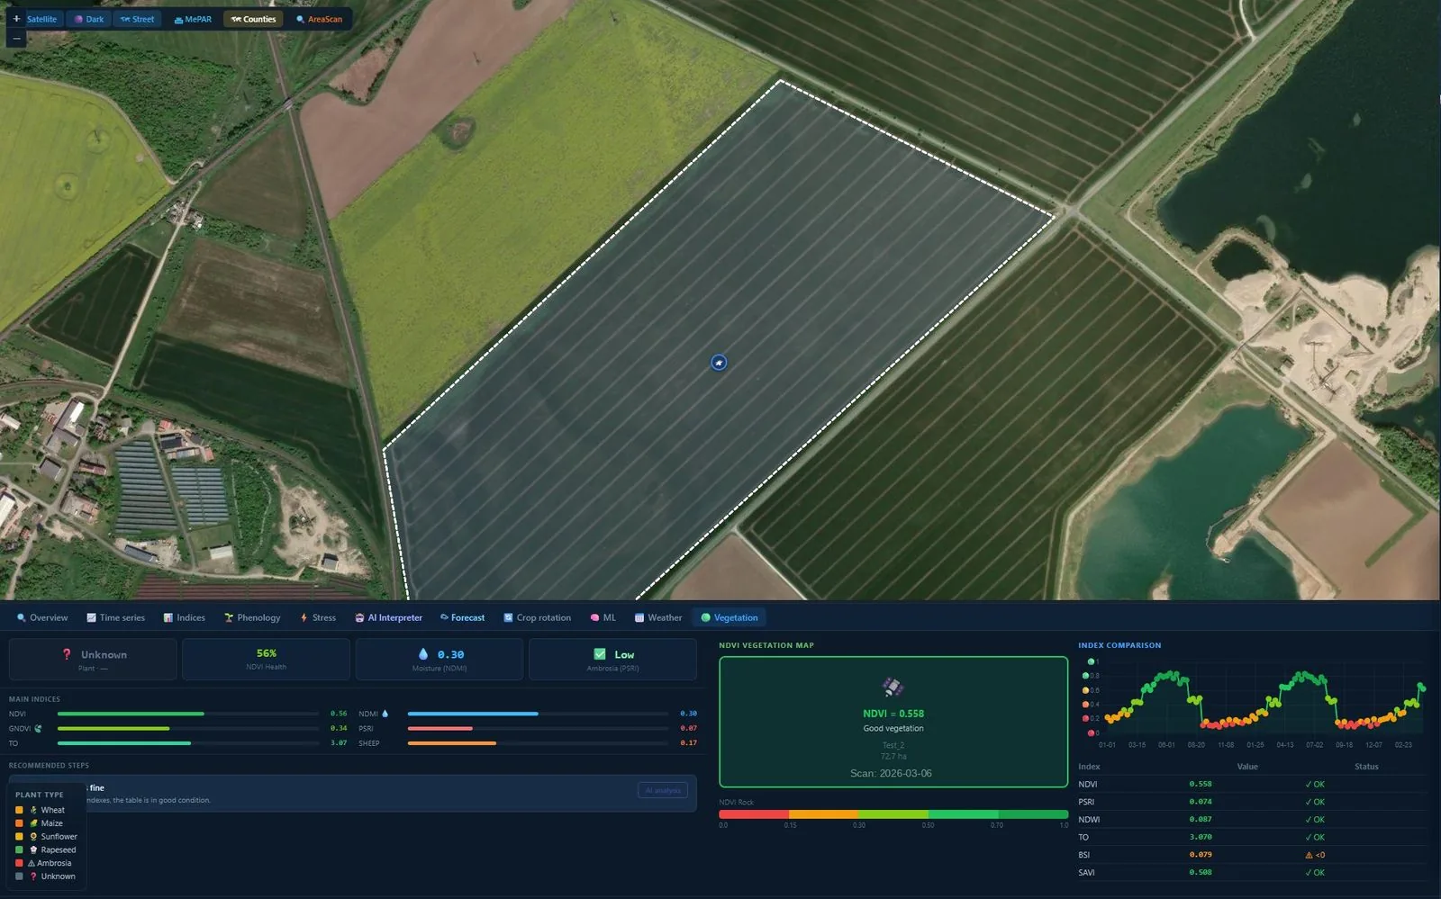Zoom in with the plus map control
Viewport: 1441px width, 899px height.
click(x=16, y=19)
